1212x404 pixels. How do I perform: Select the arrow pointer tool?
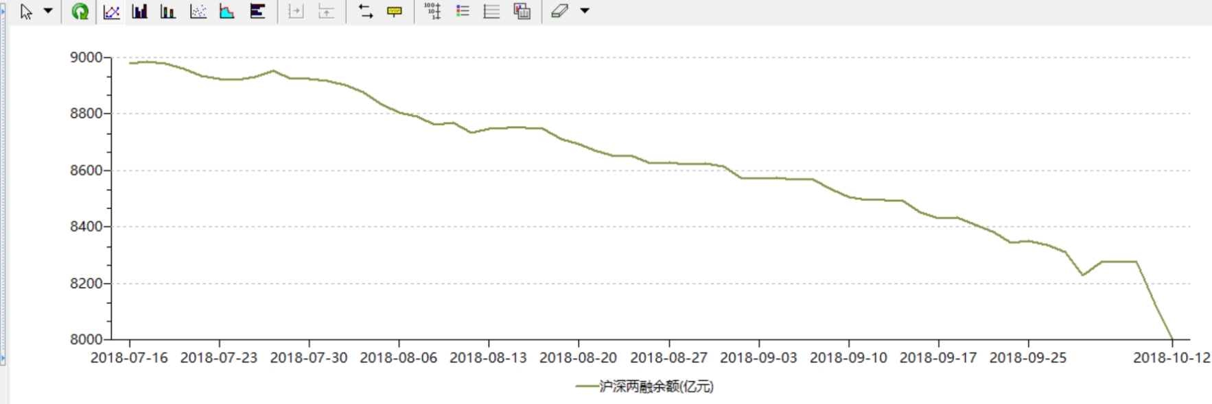pyautogui.click(x=26, y=12)
